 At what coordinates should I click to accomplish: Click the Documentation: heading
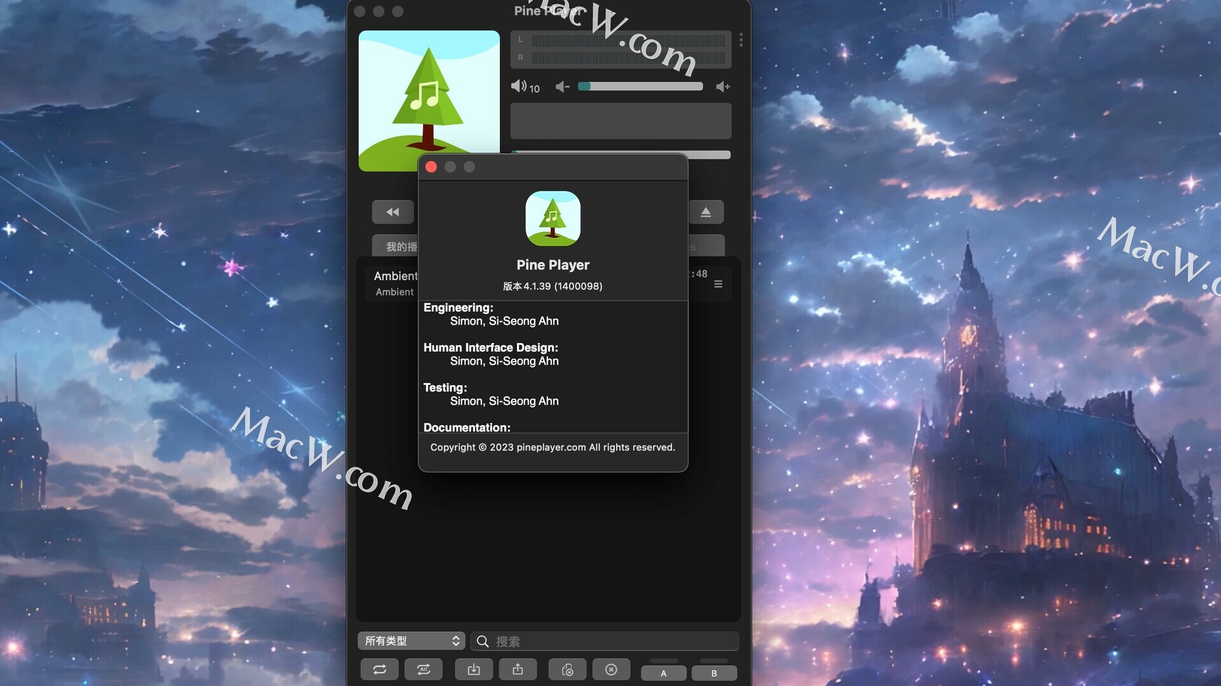tap(467, 427)
